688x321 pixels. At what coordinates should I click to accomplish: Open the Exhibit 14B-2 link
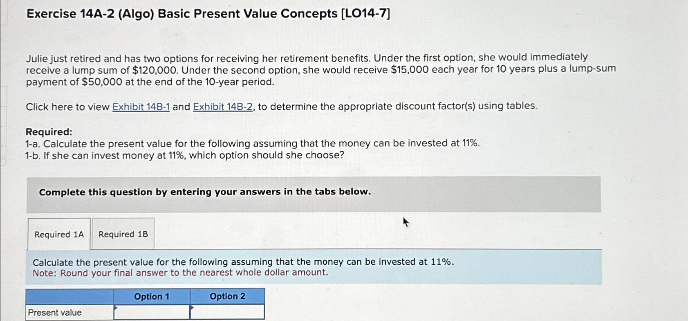pyautogui.click(x=223, y=107)
